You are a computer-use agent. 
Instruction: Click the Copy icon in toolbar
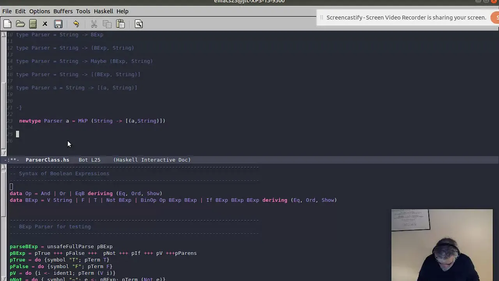pyautogui.click(x=107, y=24)
